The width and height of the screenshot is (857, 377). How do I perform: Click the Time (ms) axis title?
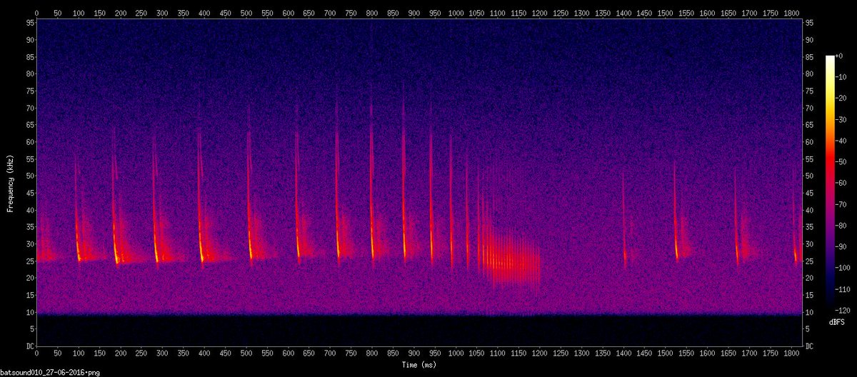418,364
